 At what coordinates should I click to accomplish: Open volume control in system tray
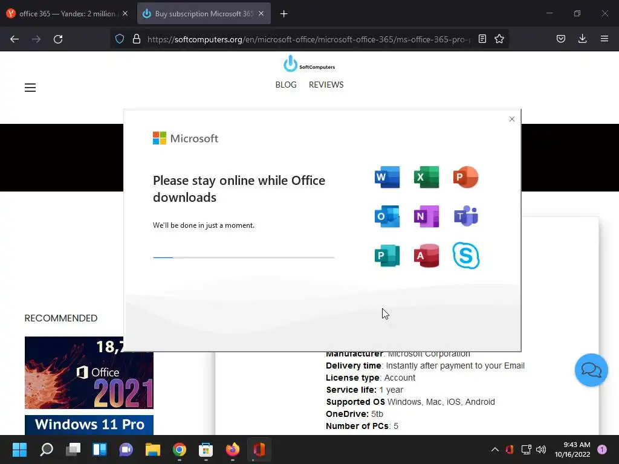coord(541,449)
